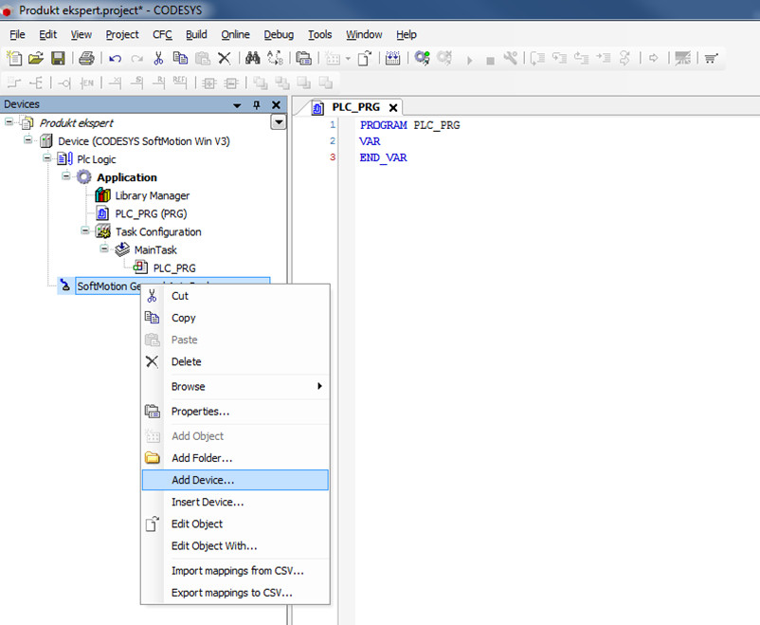Viewport: 760px width, 625px height.
Task: Click the Redo toolbar icon
Action: (137, 59)
